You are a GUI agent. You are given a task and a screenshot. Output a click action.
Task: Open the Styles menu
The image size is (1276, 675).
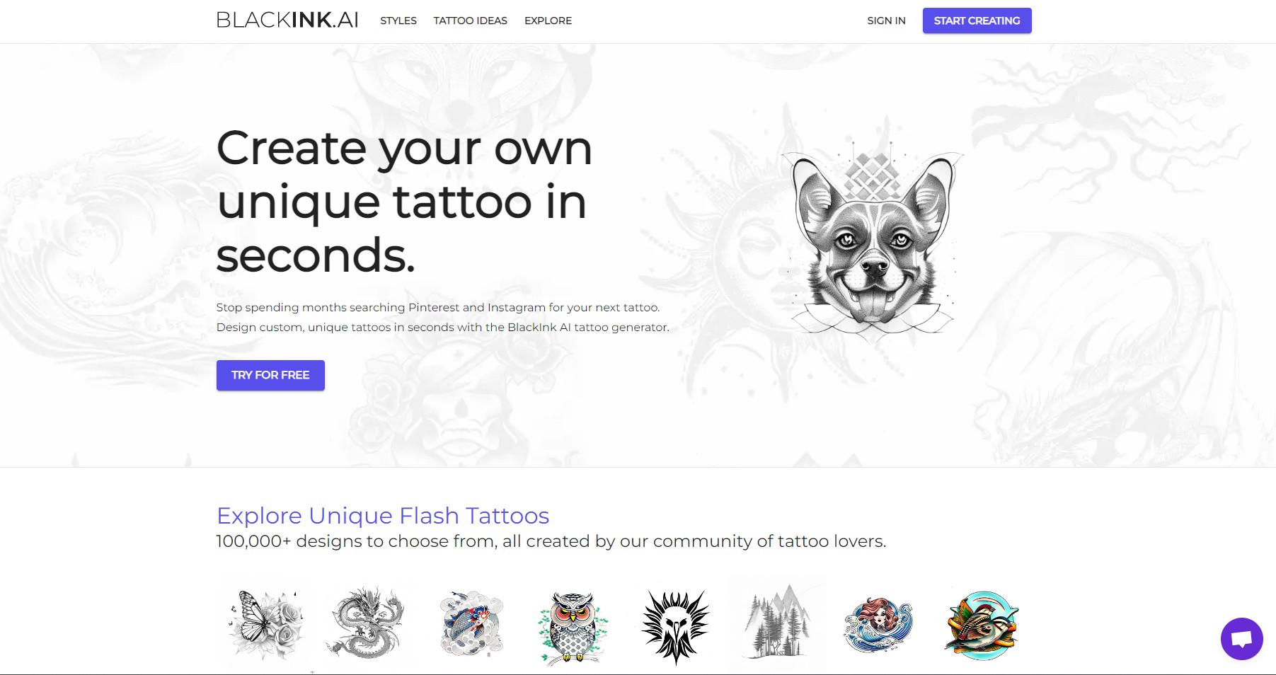[398, 21]
